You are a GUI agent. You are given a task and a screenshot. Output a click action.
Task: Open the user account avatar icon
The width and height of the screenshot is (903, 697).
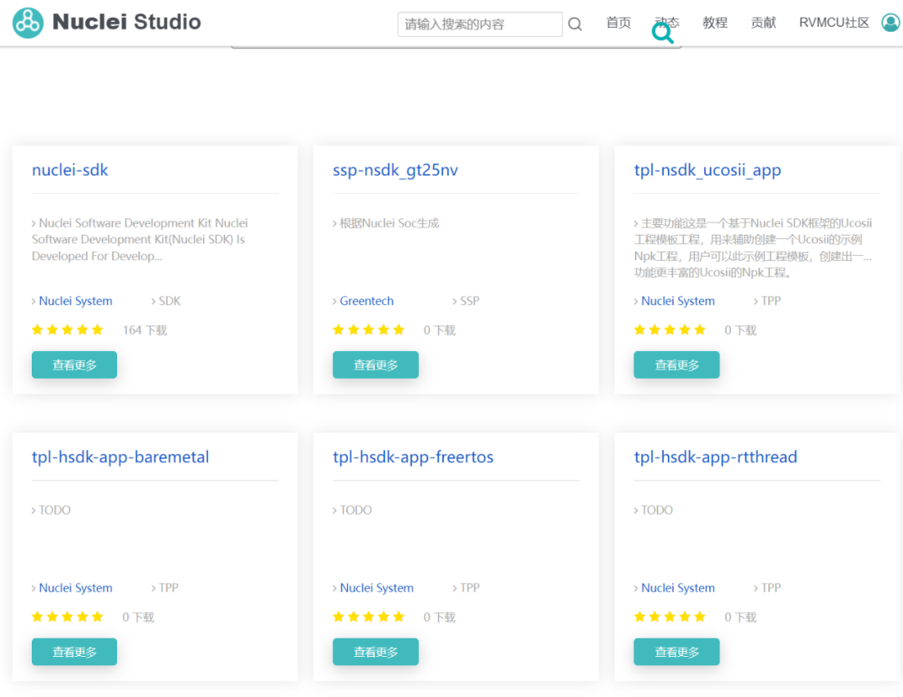pyautogui.click(x=890, y=23)
